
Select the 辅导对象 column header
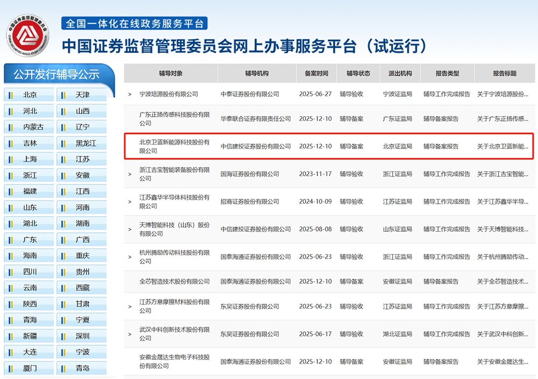click(173, 73)
